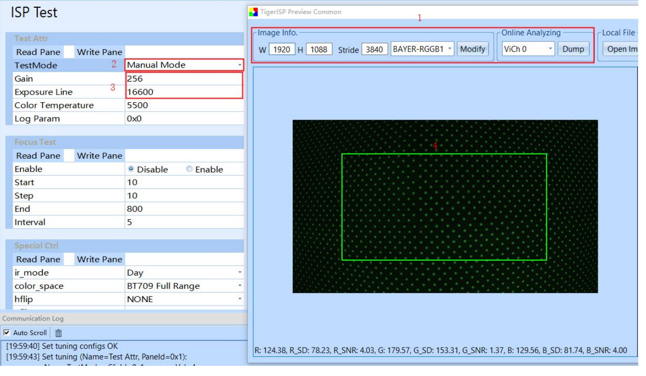Select the Enable radio in Focus Test
646x376 pixels.
(189, 169)
